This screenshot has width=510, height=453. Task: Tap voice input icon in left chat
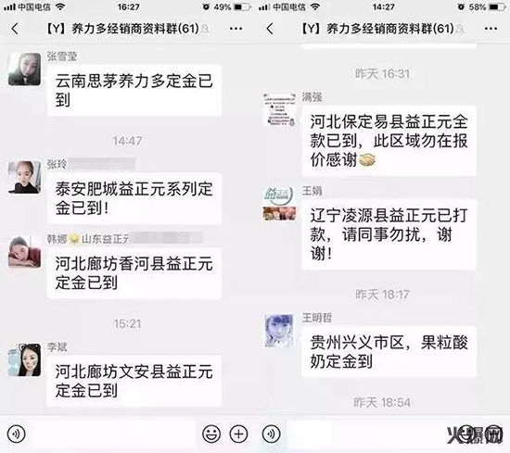(x=16, y=434)
